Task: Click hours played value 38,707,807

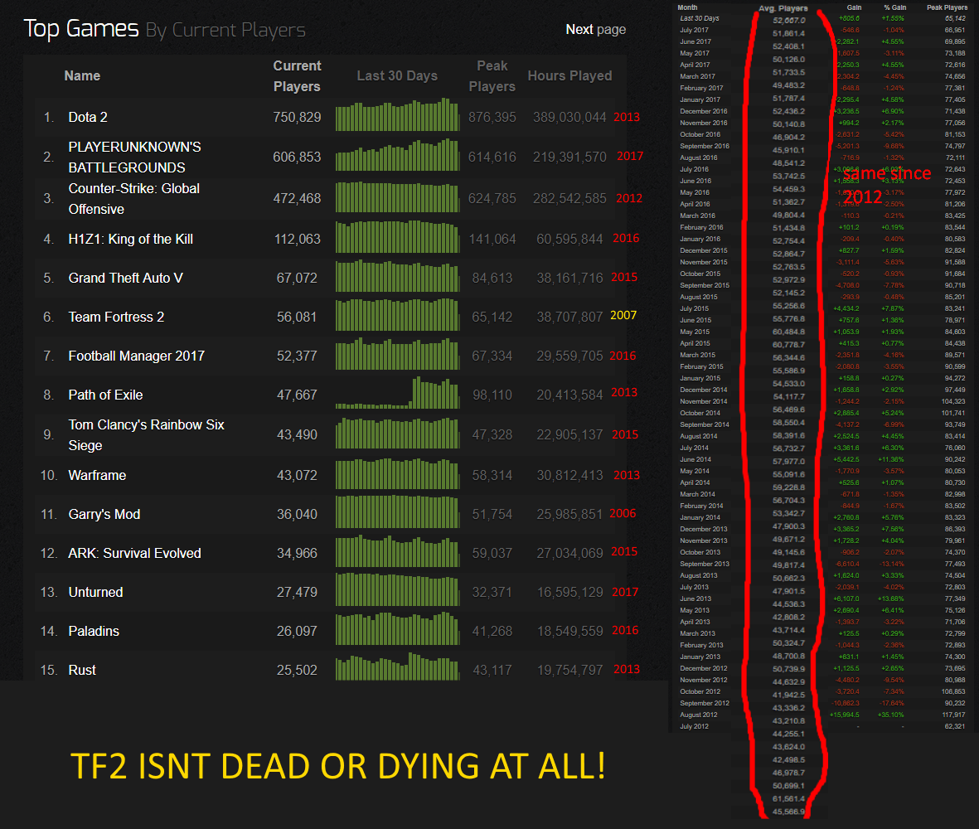Action: point(569,318)
